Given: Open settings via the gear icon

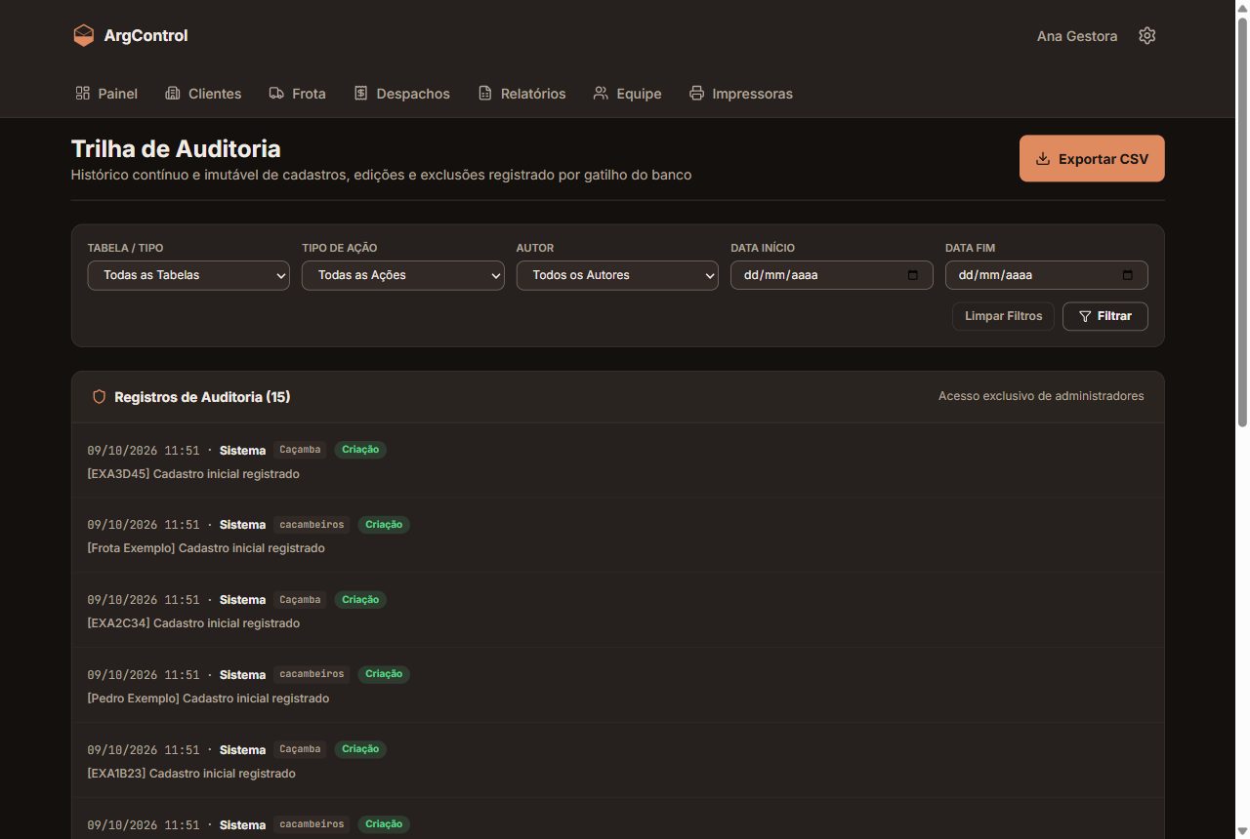Looking at the screenshot, I should [x=1147, y=35].
